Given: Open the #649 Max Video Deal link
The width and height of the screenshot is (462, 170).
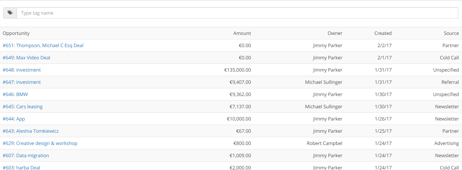Looking at the screenshot, I should 26,58.
